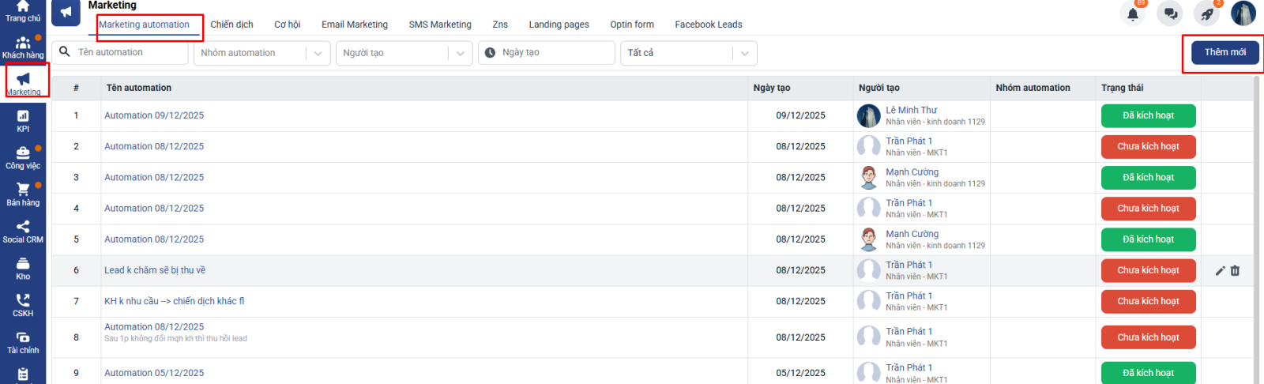Screen dimensions: 1264x384
Task: Toggle 'Chưa kích hoạt' status for row 7
Action: click(x=1148, y=301)
